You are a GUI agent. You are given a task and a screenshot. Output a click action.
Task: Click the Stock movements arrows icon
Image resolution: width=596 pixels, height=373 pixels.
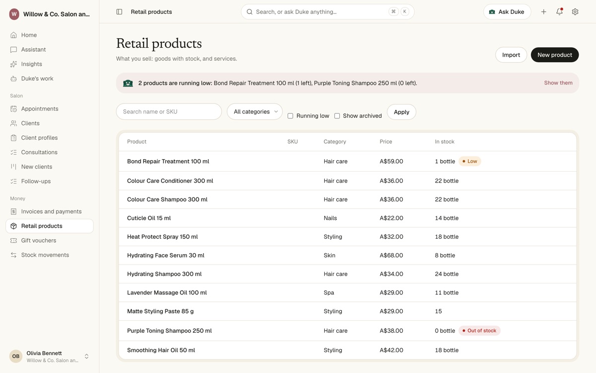(13, 255)
